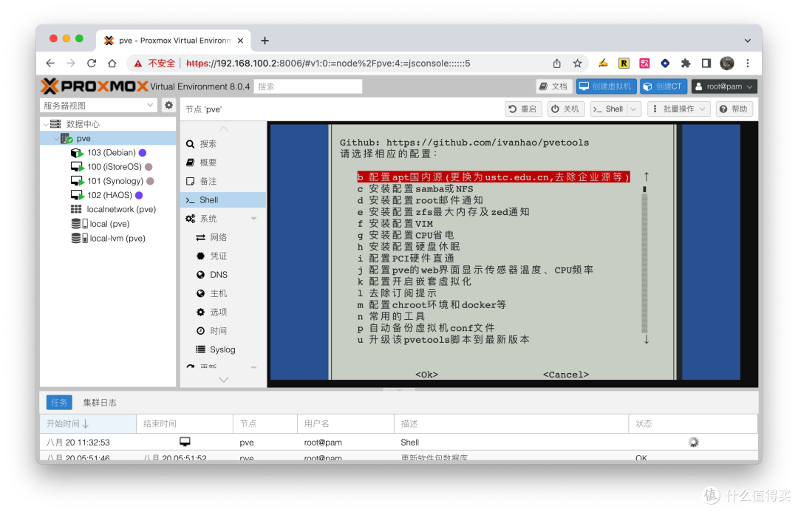Click the browser forward arrow
The width and height of the screenshot is (798, 512).
71,63
